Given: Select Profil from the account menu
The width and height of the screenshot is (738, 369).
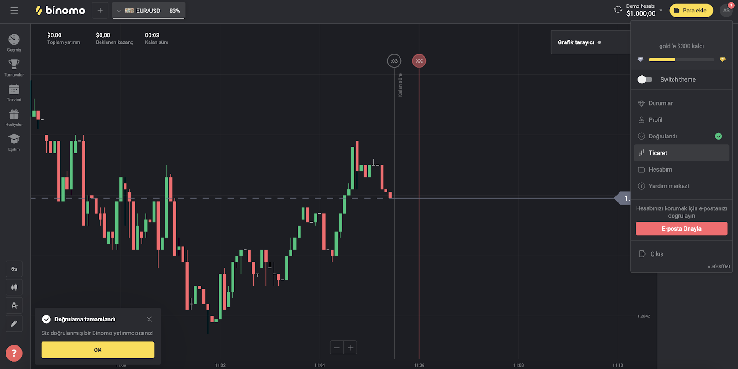Looking at the screenshot, I should click(x=655, y=120).
